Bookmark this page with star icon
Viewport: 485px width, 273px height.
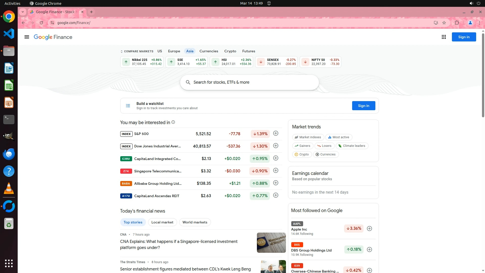[444, 23]
